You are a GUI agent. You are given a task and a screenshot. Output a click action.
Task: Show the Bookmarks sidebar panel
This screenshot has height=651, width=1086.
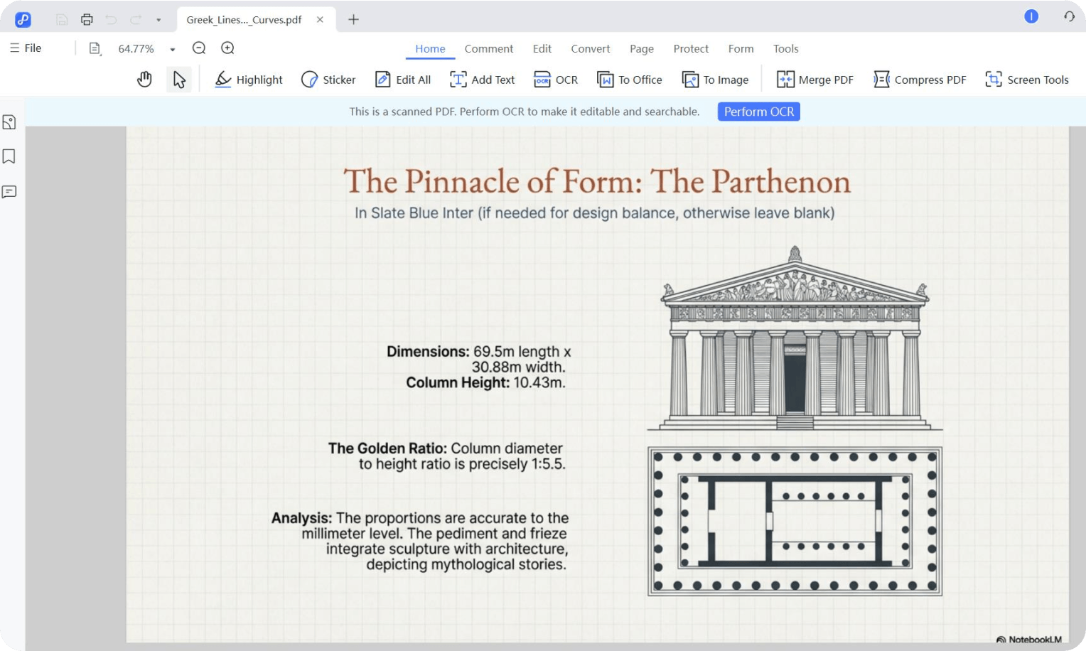coord(9,156)
